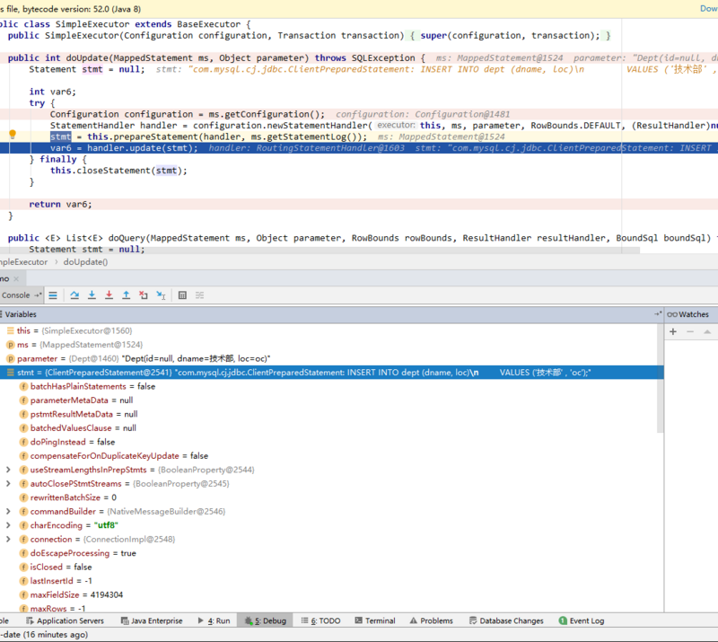This screenshot has width=718, height=642.
Task: Click restore layout icon in Variables header
Action: 658,314
